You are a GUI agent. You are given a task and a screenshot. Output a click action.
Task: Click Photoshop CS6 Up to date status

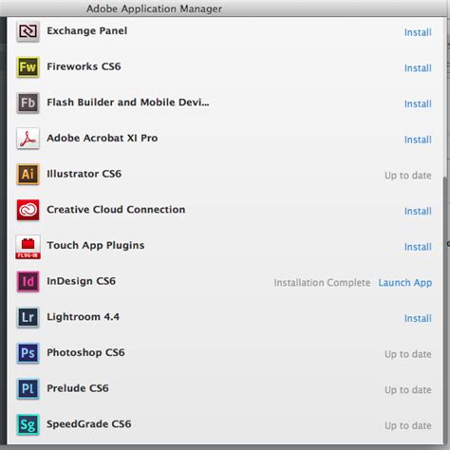click(x=408, y=354)
